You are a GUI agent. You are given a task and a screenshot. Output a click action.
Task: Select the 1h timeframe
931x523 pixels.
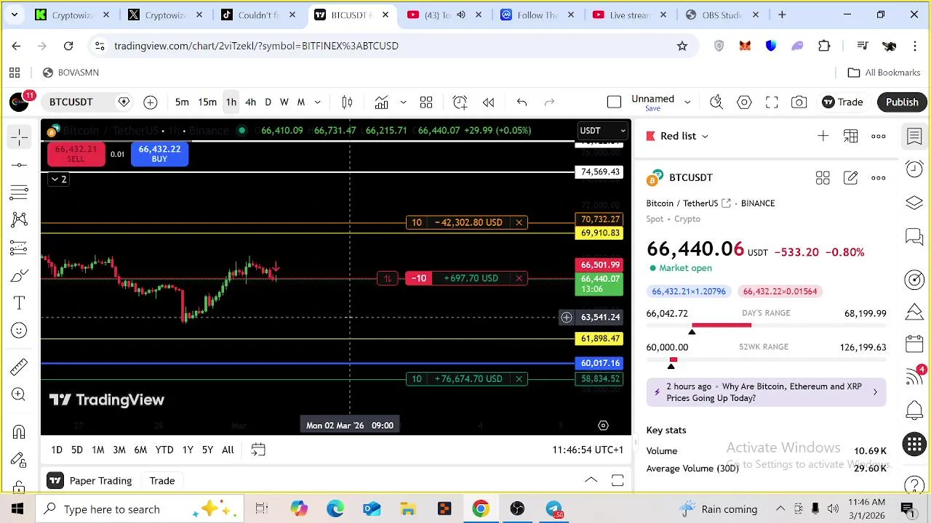click(x=231, y=102)
